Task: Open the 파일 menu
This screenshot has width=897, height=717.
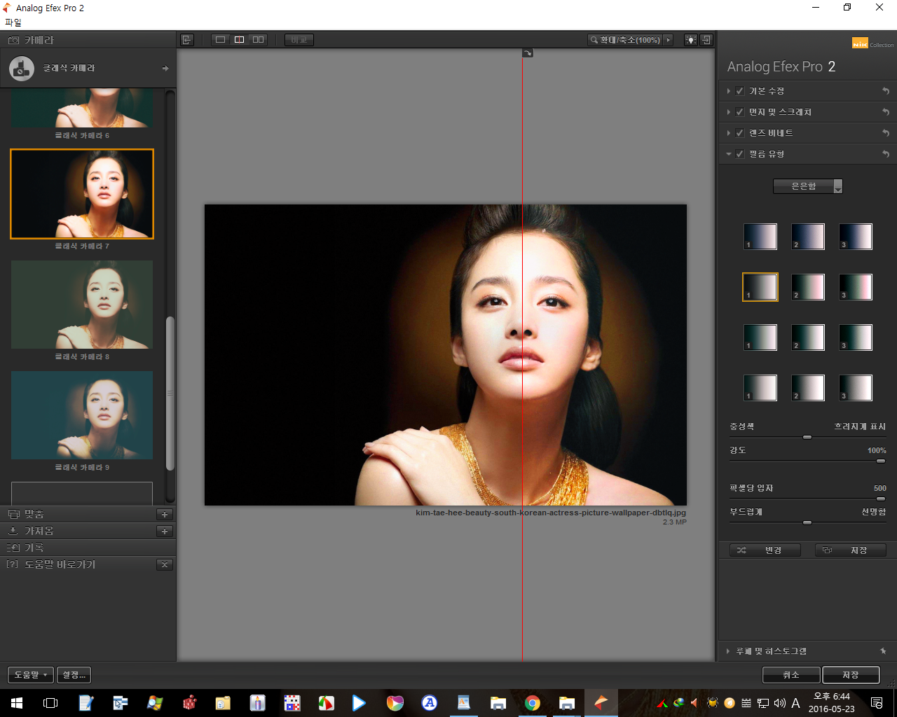Action: coord(13,22)
